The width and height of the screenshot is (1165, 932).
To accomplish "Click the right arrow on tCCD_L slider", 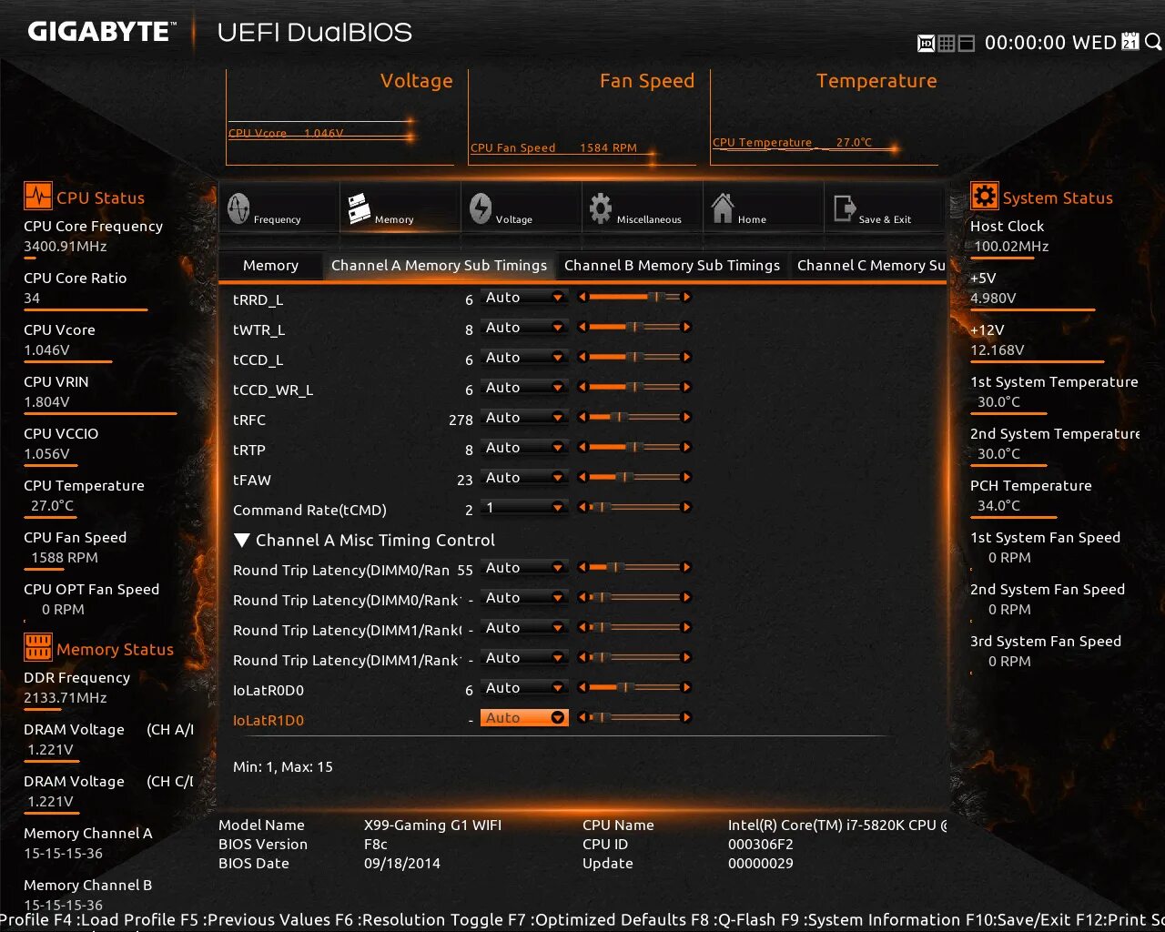I will [686, 357].
